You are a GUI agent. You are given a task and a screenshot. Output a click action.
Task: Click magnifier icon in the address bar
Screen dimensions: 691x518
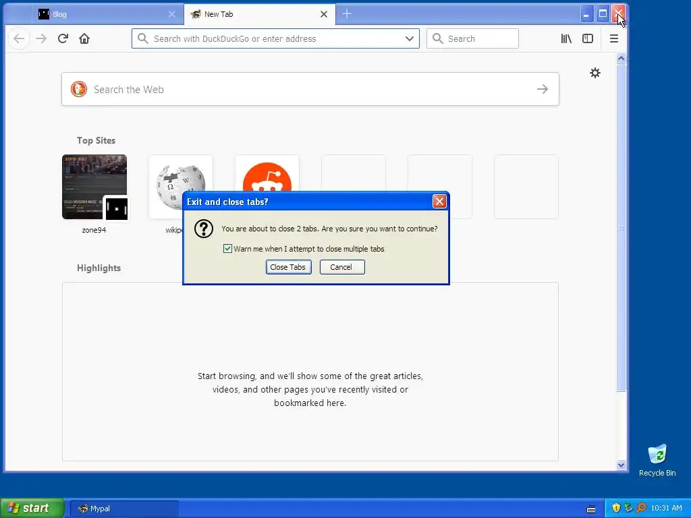pos(143,38)
